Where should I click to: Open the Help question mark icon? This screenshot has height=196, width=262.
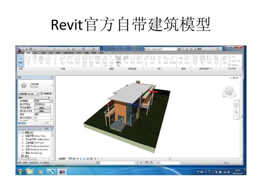218,49
